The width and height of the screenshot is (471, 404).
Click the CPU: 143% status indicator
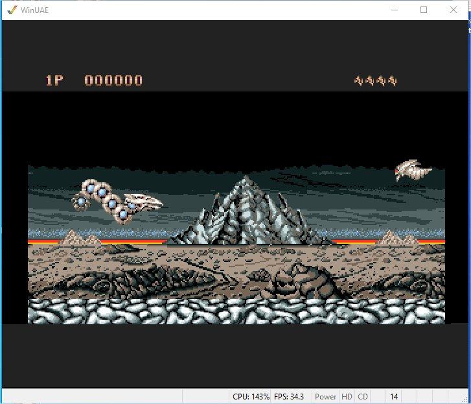click(251, 396)
